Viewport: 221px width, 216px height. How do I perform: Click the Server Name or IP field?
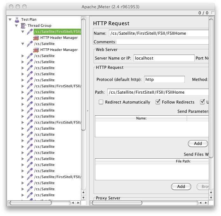coord(164,58)
